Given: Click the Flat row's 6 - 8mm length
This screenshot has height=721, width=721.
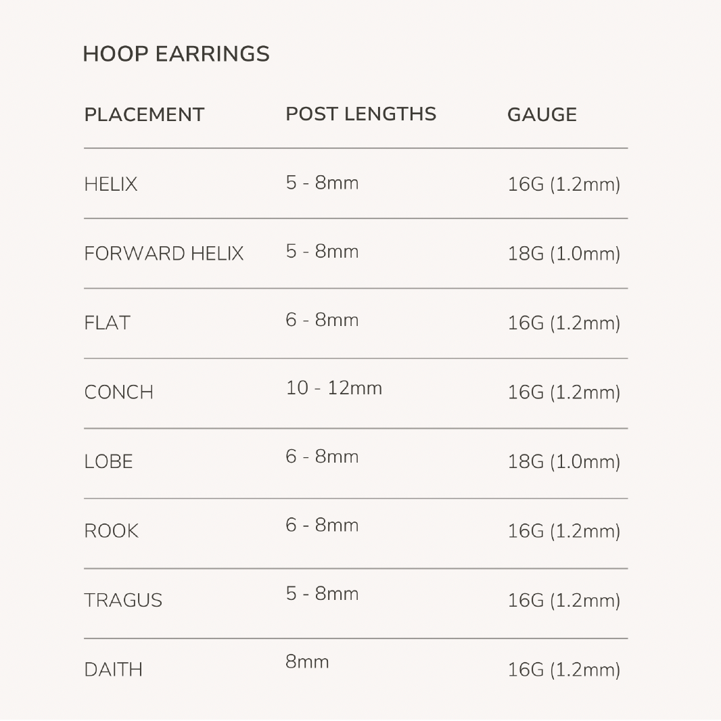Looking at the screenshot, I should (x=322, y=320).
